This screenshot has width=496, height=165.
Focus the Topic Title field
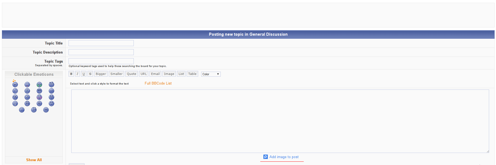tap(101, 43)
